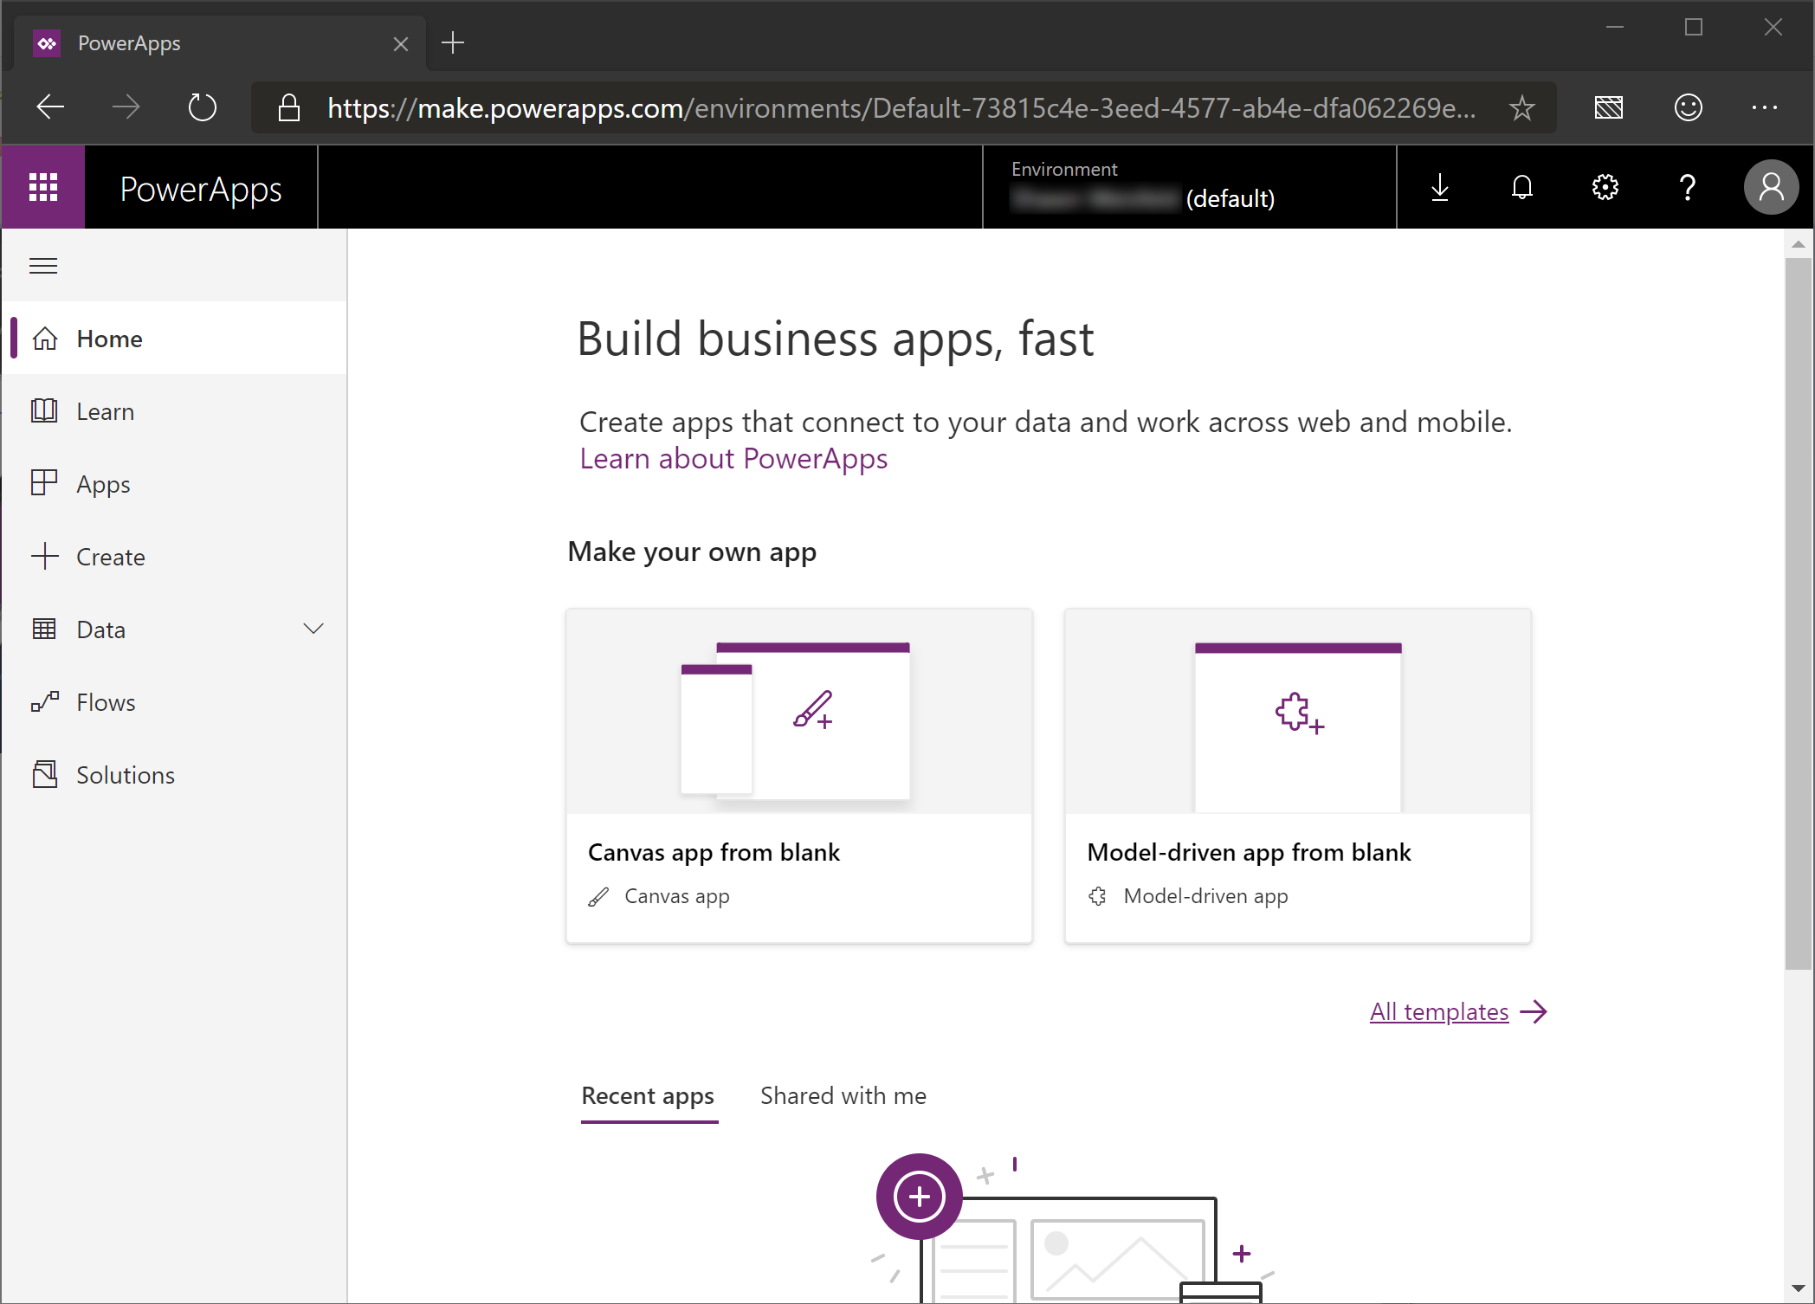The height and width of the screenshot is (1304, 1815).
Task: Click the Learn about PowerApps link
Action: [x=733, y=458]
